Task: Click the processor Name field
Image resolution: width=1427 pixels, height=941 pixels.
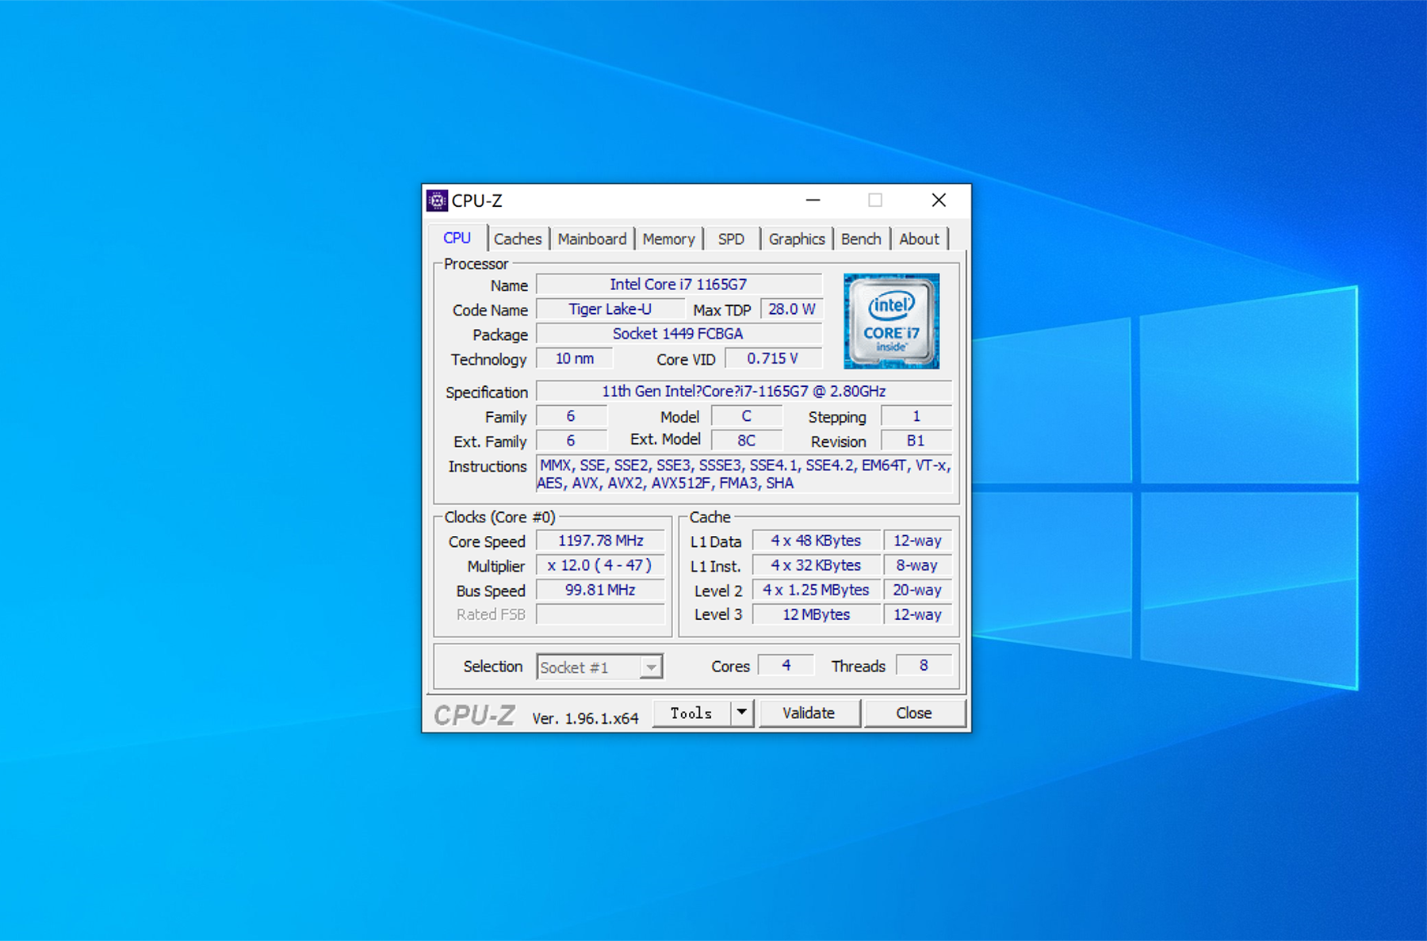Action: click(x=678, y=285)
